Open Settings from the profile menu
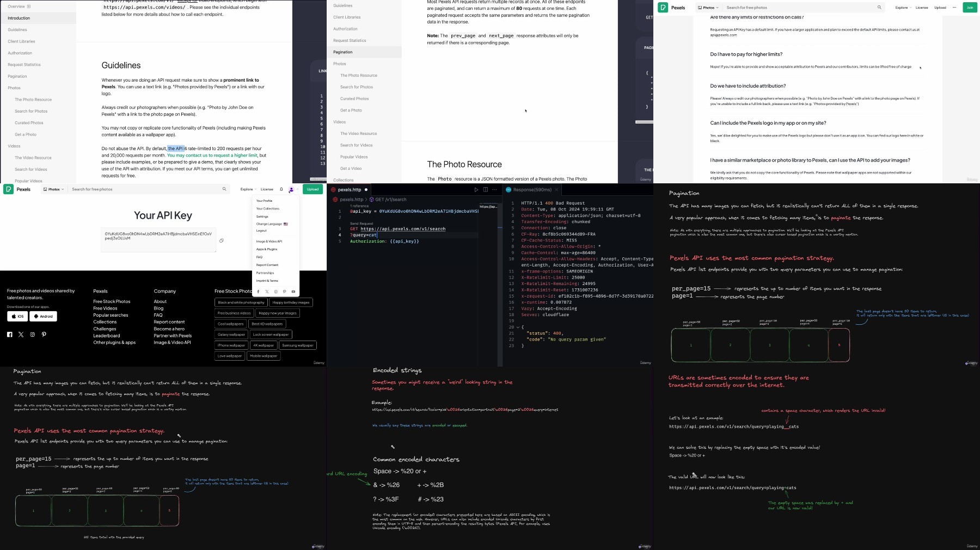 click(262, 217)
